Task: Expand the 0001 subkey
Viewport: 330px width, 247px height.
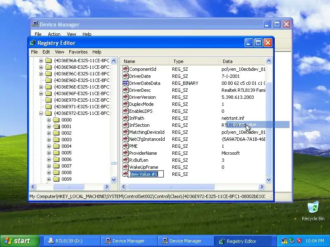Action: (49, 126)
